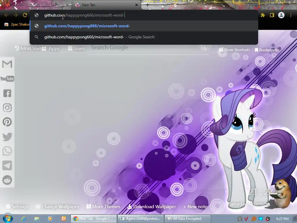Viewport: 297px width, 223px height.
Task: Click the blue monitor tray icon
Action: click(x=261, y=219)
